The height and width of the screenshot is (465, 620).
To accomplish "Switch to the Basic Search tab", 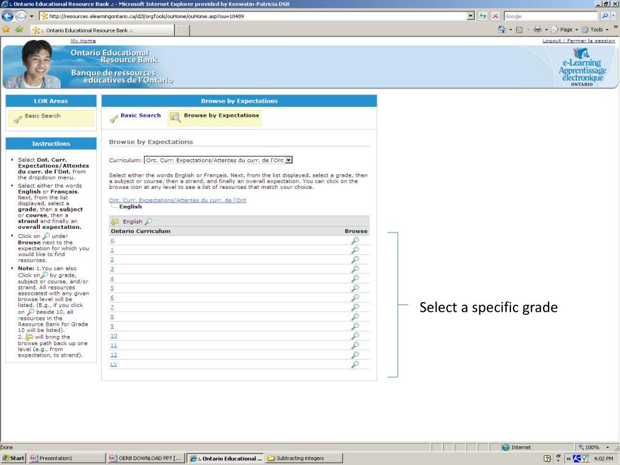I will click(x=136, y=116).
